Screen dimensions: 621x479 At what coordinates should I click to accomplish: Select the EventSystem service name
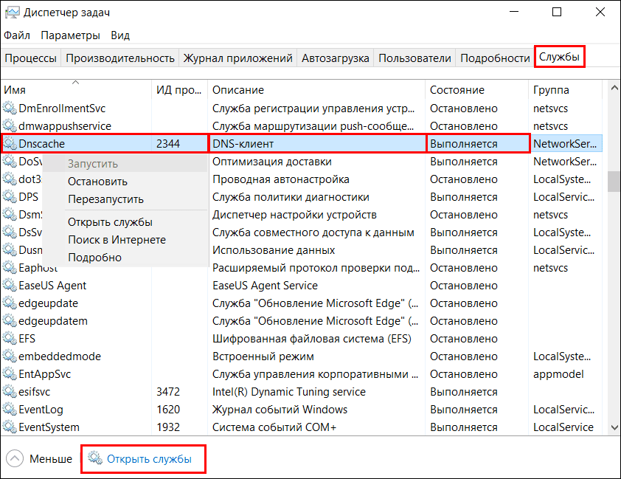click(x=49, y=427)
